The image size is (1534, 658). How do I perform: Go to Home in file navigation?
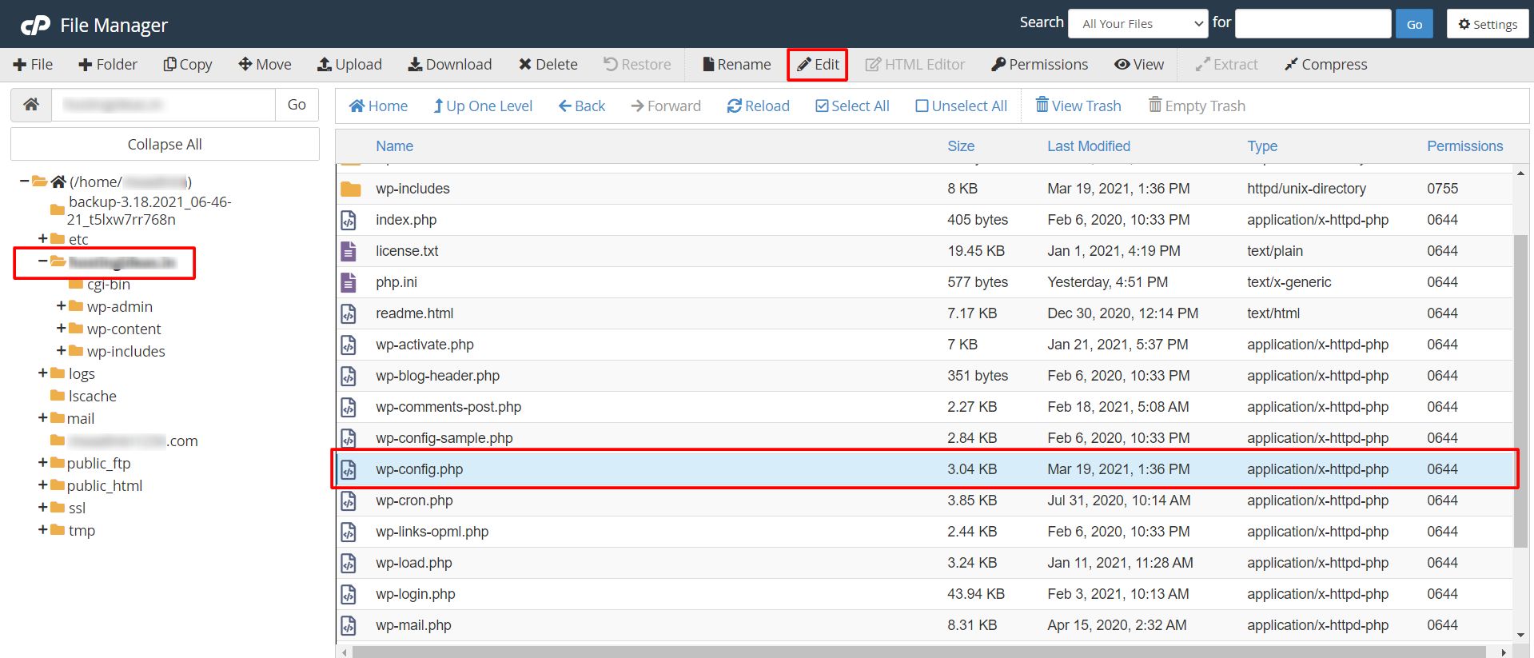click(x=379, y=106)
